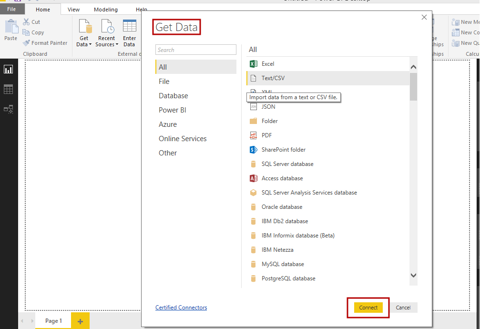Click the New Column icon in ribbon
This screenshot has height=329, width=480.
point(456,32)
